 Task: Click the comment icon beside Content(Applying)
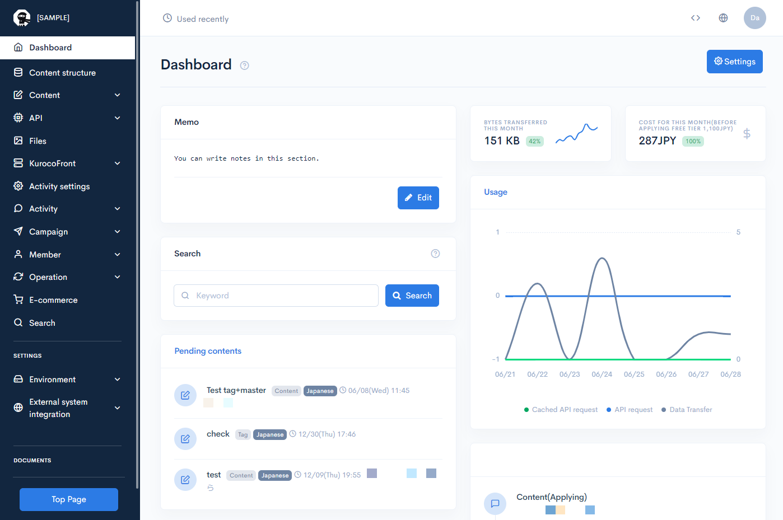495,504
